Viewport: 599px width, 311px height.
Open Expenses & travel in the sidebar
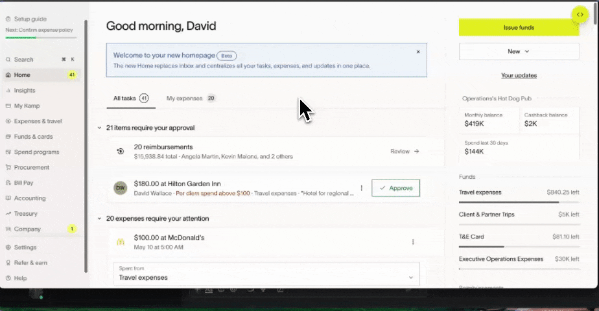[41, 121]
